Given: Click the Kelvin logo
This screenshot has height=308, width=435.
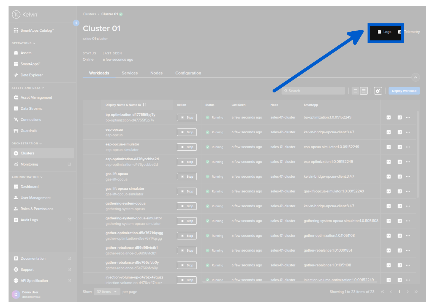Looking at the screenshot, I should (25, 15).
